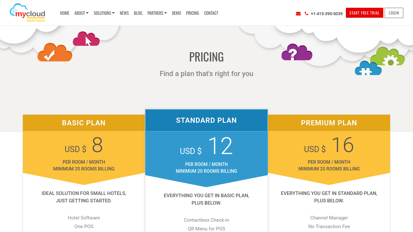Click START FREE TRIAL
The height and width of the screenshot is (232, 413).
pos(364,13)
